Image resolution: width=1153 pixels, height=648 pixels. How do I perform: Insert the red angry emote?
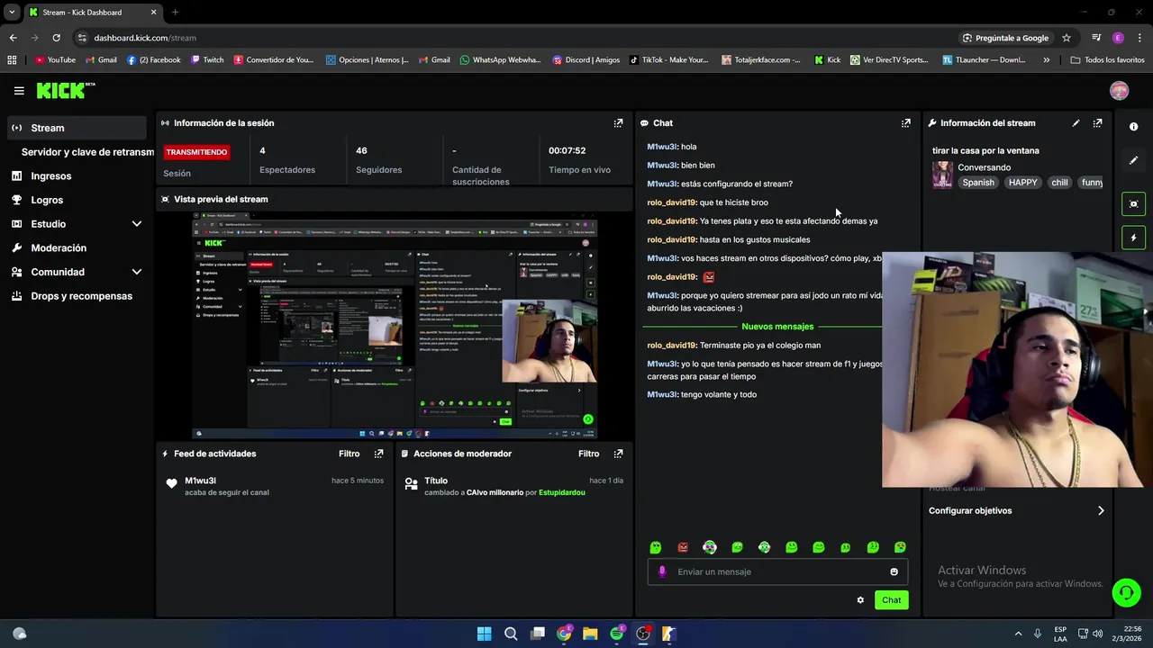683,547
